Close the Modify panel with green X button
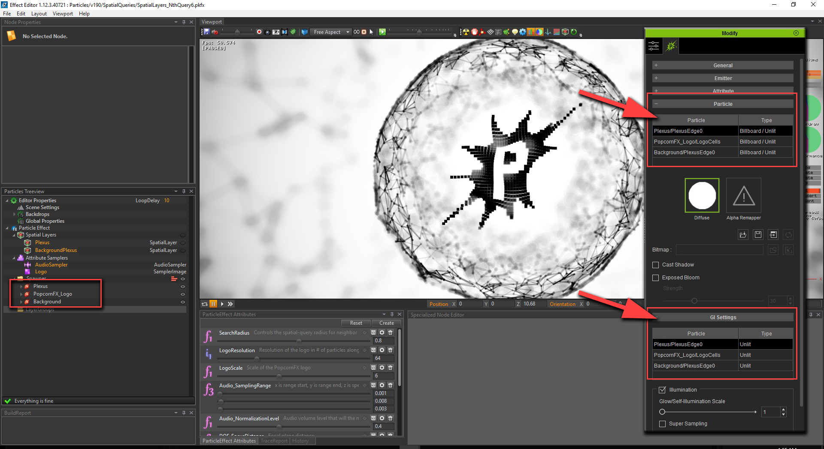 tap(796, 33)
